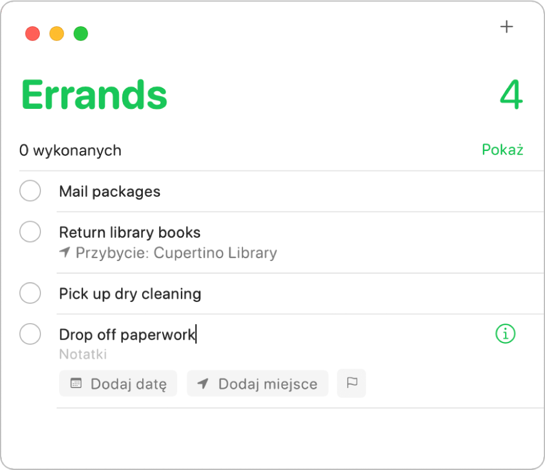Complete the Return library books reminder
545x470 pixels.
click(x=30, y=232)
